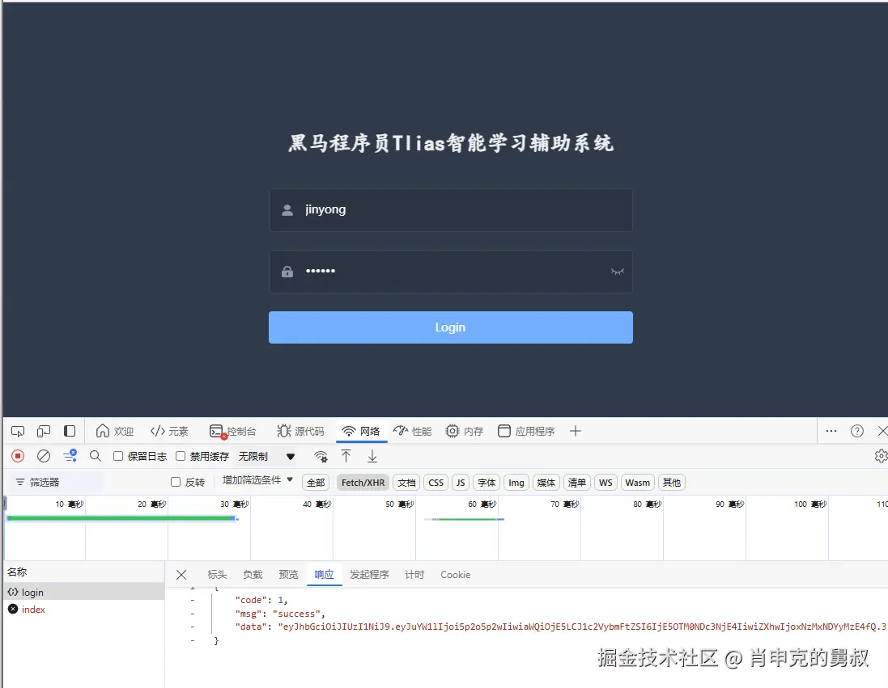Image resolution: width=888 pixels, height=688 pixels.
Task: Select the 全部 filter type
Action: tap(316, 483)
